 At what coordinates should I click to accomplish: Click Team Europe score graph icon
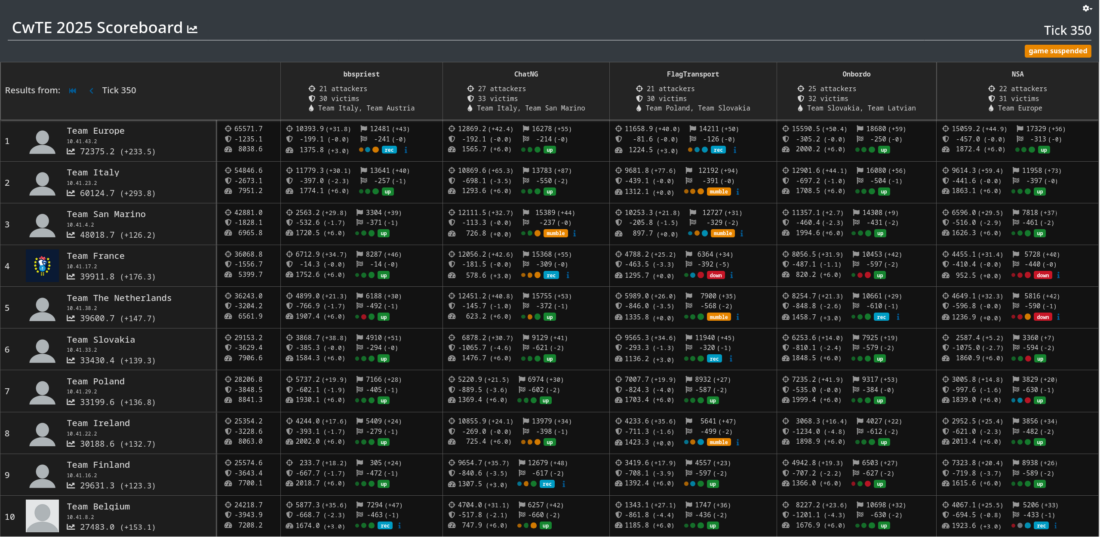tap(71, 151)
